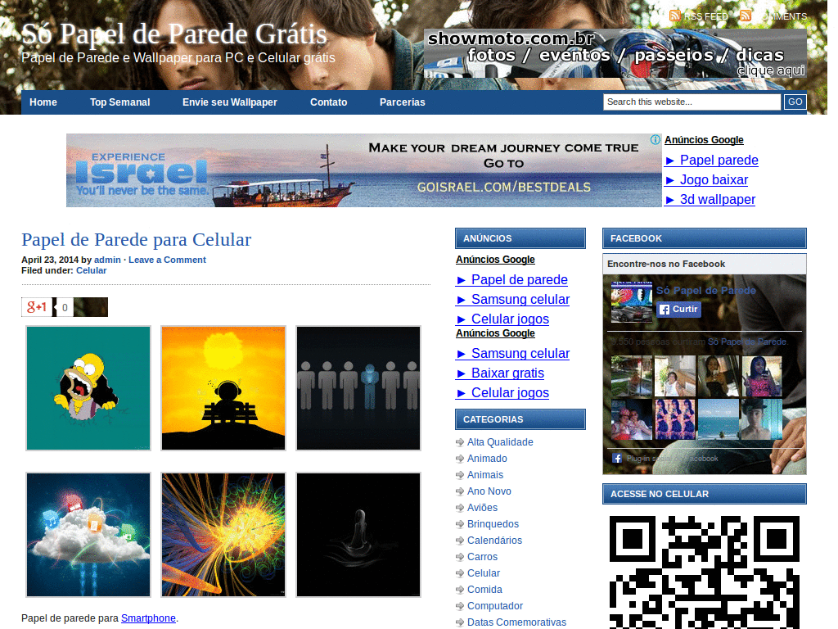This screenshot has width=838, height=629.
Task: Click the Search this website field
Action: 692,102
